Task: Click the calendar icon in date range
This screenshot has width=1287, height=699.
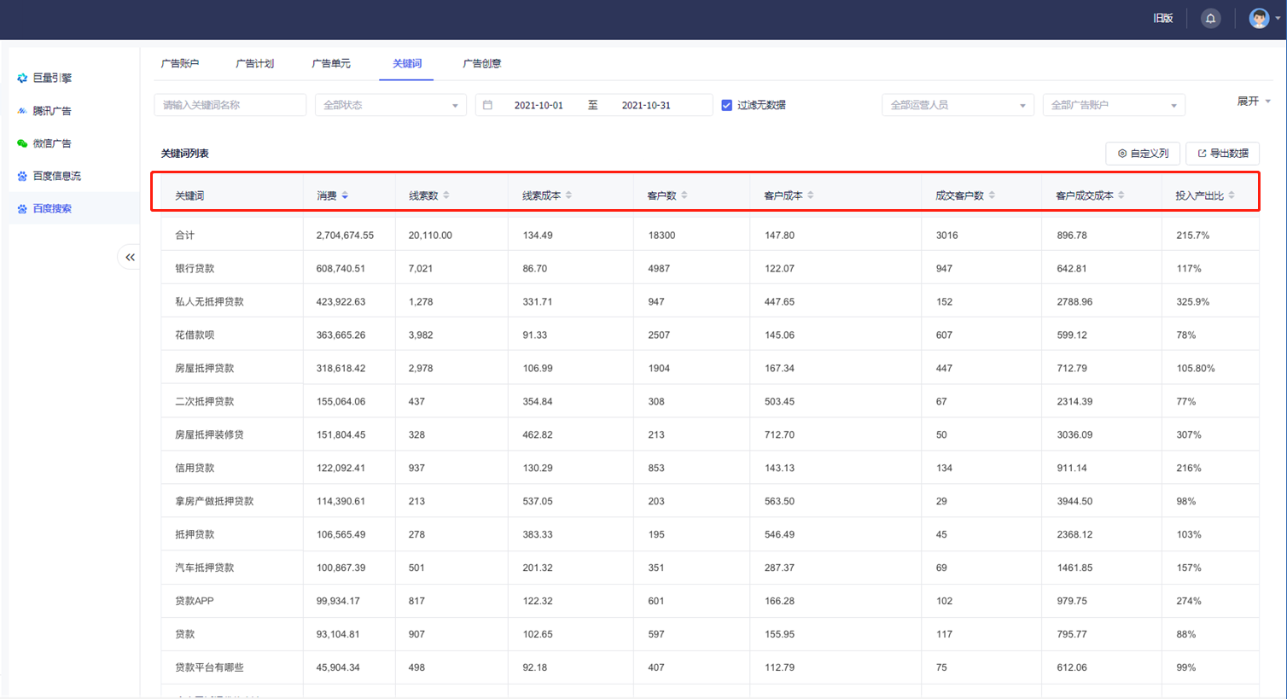Action: 488,105
